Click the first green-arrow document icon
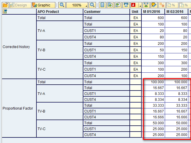This screenshot has width=191, height=143. tap(110, 5)
